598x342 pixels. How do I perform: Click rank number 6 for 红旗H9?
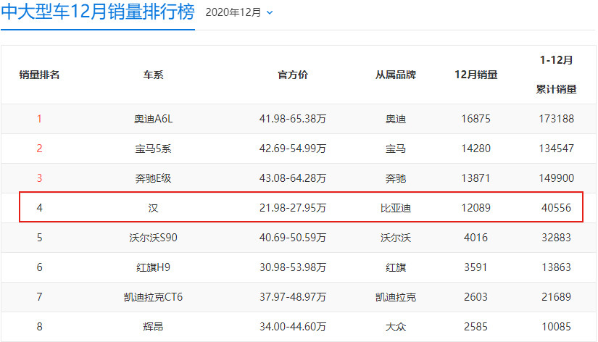pyautogui.click(x=39, y=267)
